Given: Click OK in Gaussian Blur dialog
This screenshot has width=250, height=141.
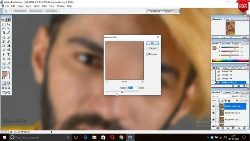Looking at the screenshot, I should pyautogui.click(x=153, y=43).
